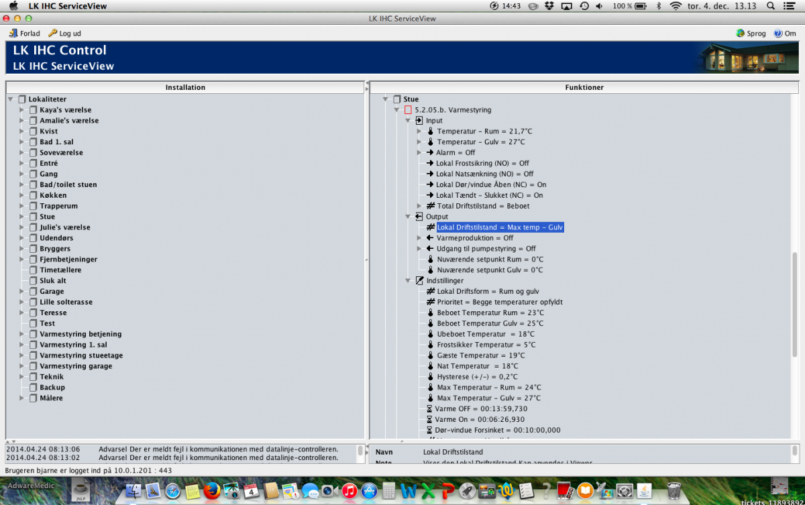The width and height of the screenshot is (805, 505).
Task: Click the Indstillinger pencil icon
Action: click(x=419, y=281)
